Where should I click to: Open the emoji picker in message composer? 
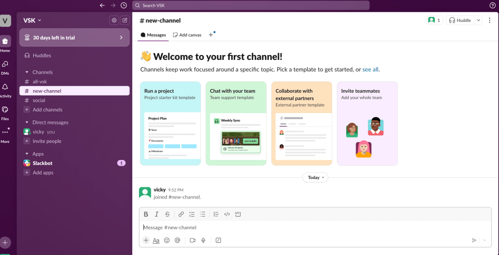coord(167,240)
